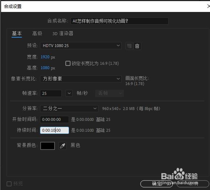Toggle 锁定长宽比为 16:9 checkbox
Image resolution: width=210 pixels, height=190 pixels.
[68, 63]
